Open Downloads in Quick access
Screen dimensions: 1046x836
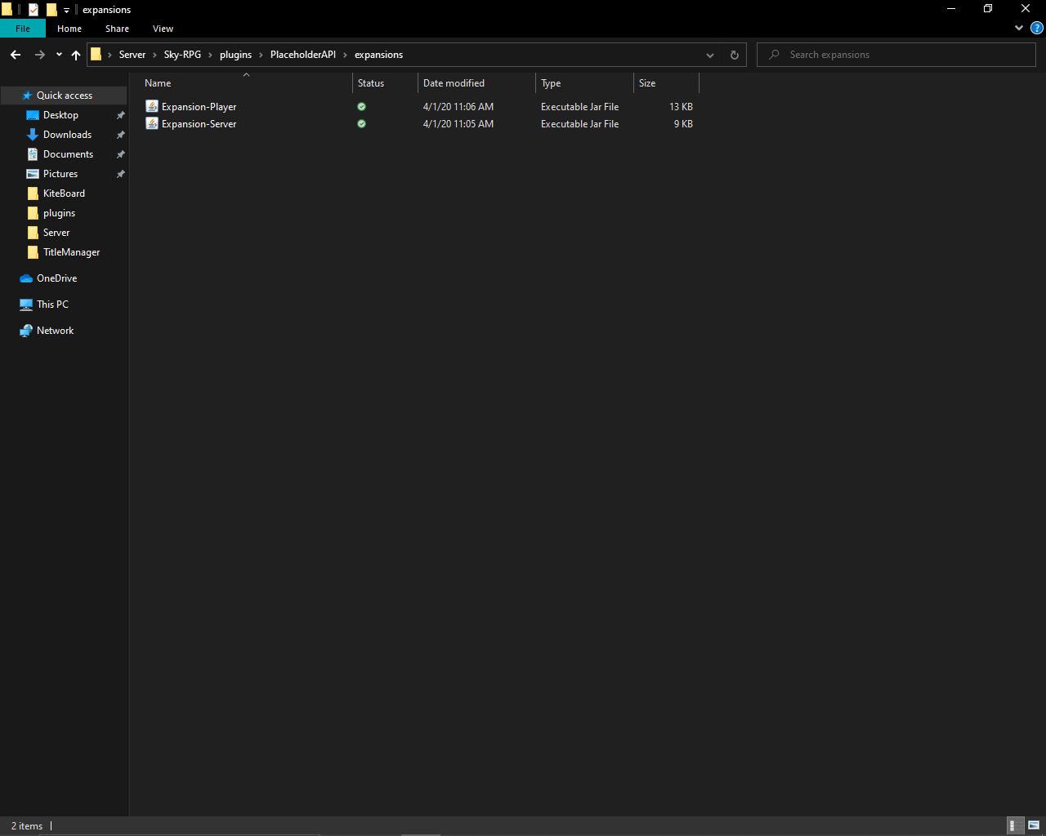67,135
